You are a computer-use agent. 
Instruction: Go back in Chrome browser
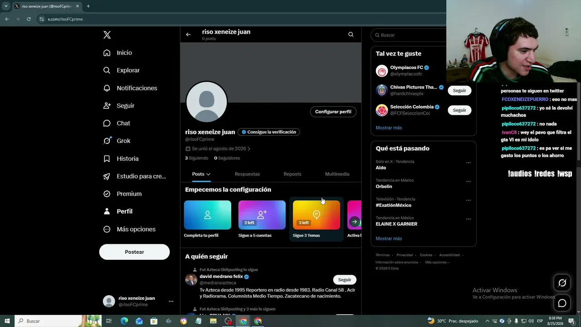(7, 19)
